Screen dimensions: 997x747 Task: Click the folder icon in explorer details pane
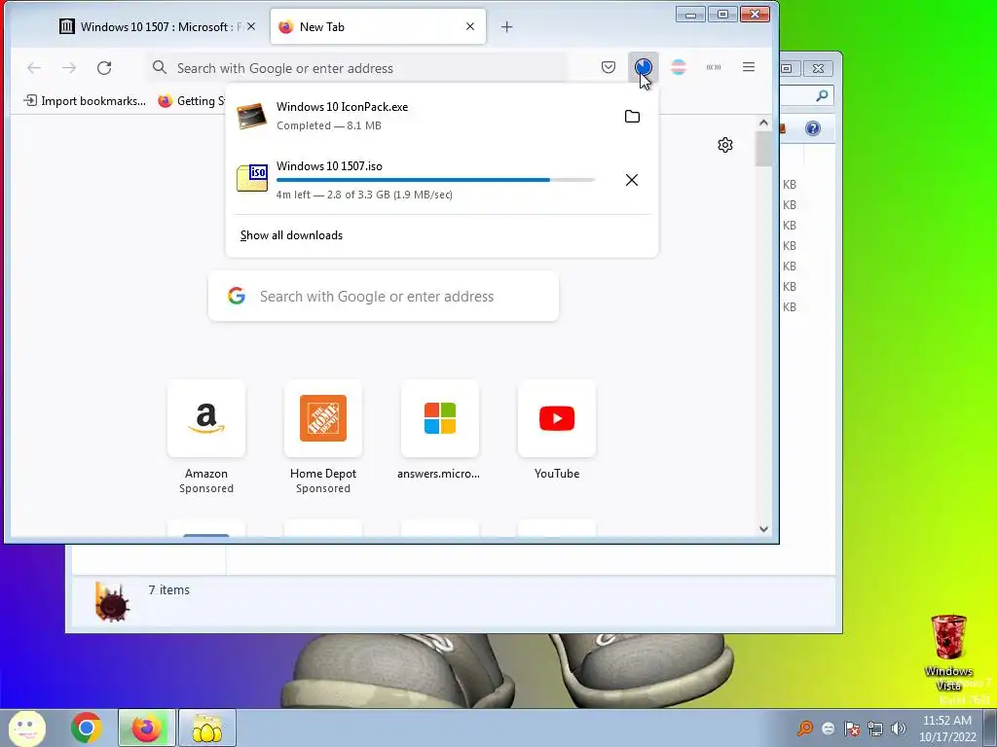pyautogui.click(x=112, y=601)
